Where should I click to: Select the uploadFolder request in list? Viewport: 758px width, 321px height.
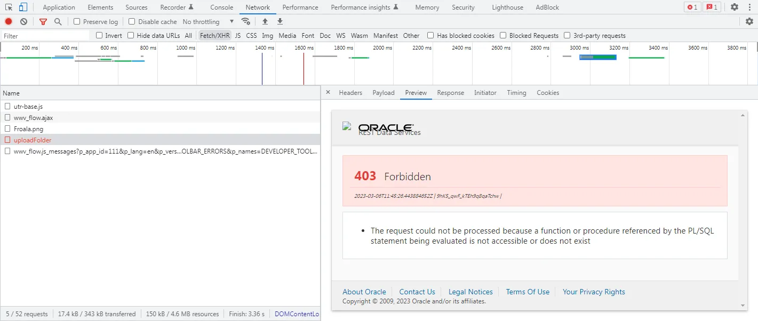tap(33, 140)
